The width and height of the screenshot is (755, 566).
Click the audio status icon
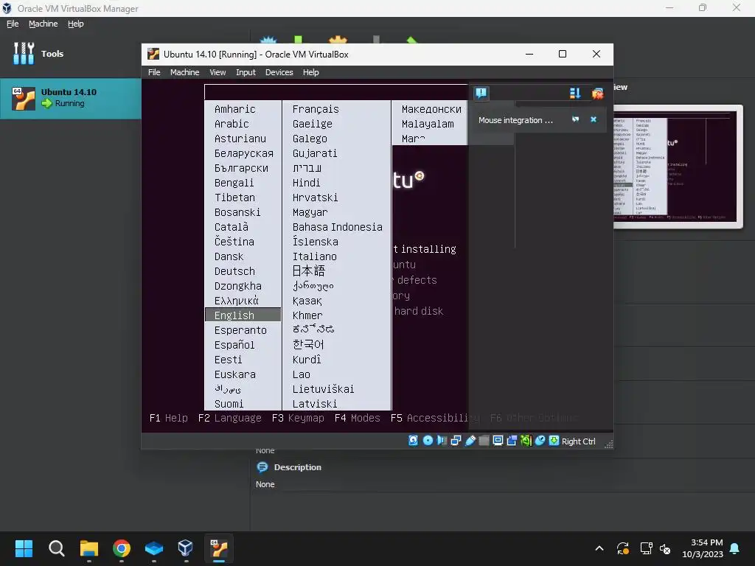(442, 441)
